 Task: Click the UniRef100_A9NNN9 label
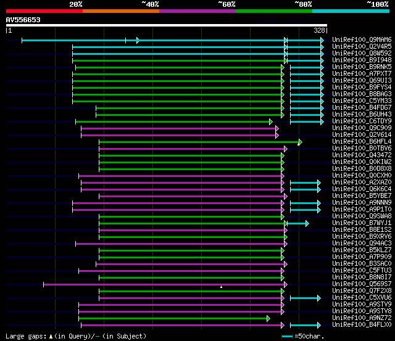[362, 203]
